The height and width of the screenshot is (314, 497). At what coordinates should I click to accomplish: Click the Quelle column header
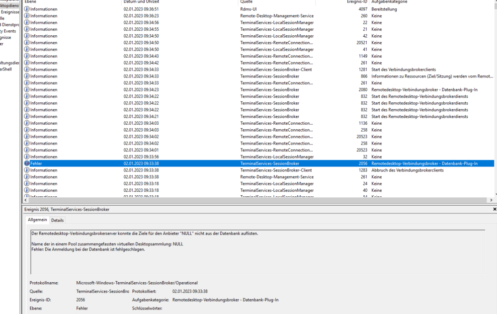point(248,2)
